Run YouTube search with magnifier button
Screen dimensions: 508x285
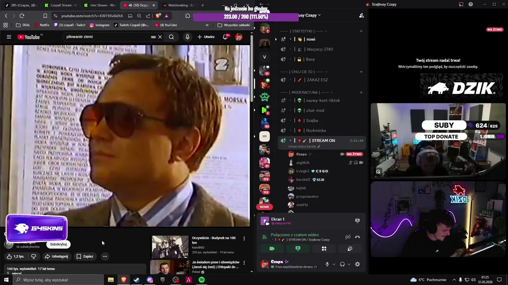tap(171, 37)
